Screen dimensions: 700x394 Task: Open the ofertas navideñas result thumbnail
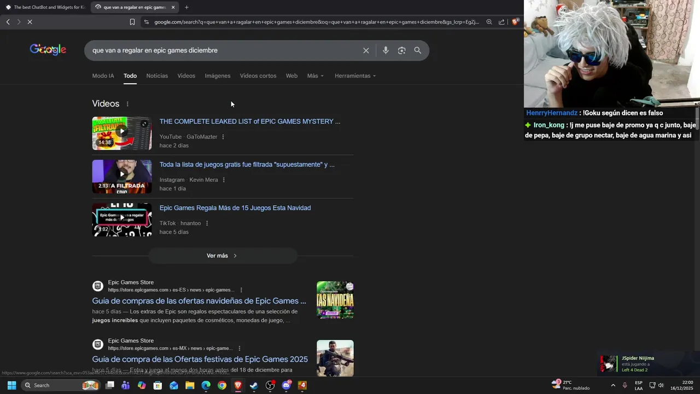(x=335, y=300)
